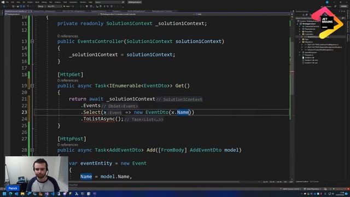Select the Controllers folder in Solution Explorer
The image size is (350, 197).
[309, 34]
